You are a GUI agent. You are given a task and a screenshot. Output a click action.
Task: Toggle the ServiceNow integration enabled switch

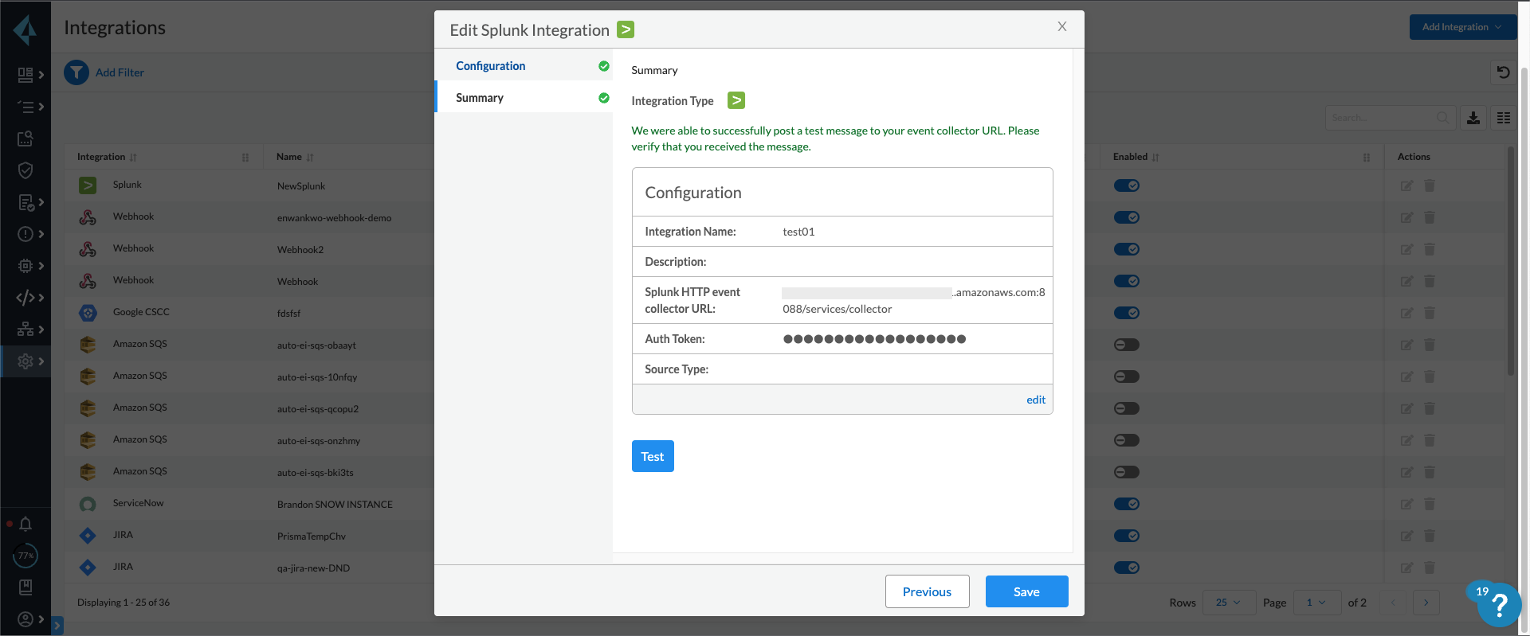(x=1127, y=504)
